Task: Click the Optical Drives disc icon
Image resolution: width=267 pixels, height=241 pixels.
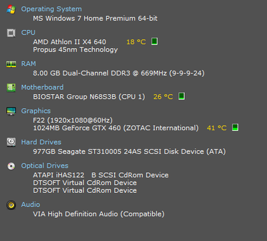Action: [x=11, y=166]
